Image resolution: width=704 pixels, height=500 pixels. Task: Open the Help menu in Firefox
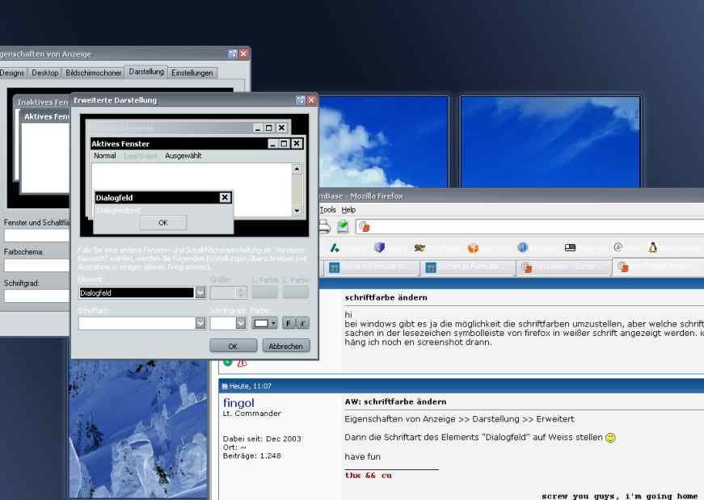point(348,209)
